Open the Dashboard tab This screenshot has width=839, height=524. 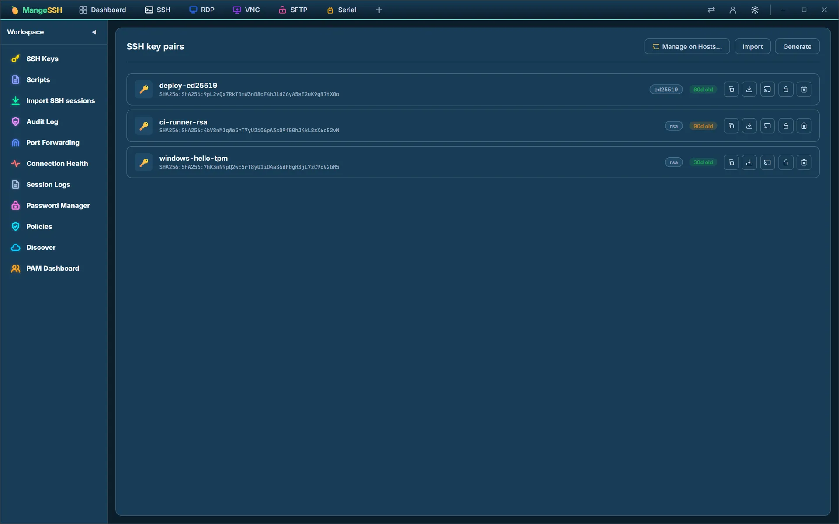(x=103, y=10)
